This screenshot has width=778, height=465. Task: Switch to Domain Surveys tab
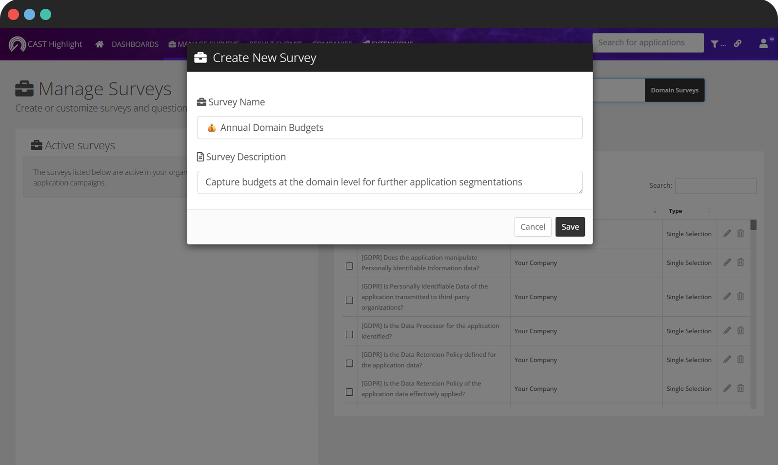[x=674, y=90]
